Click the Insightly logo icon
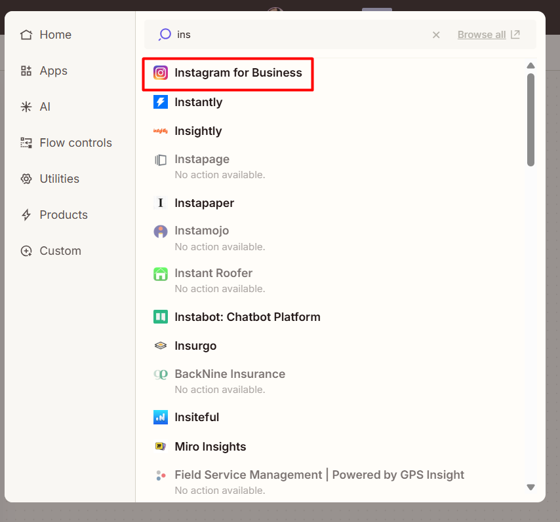The width and height of the screenshot is (560, 522). (x=161, y=131)
